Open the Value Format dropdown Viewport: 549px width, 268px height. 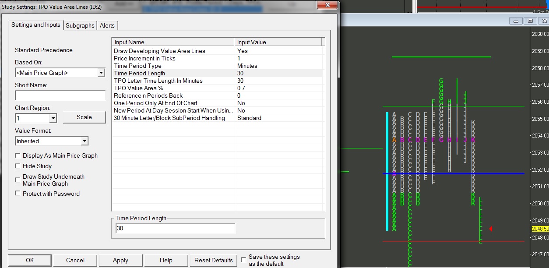pos(84,141)
